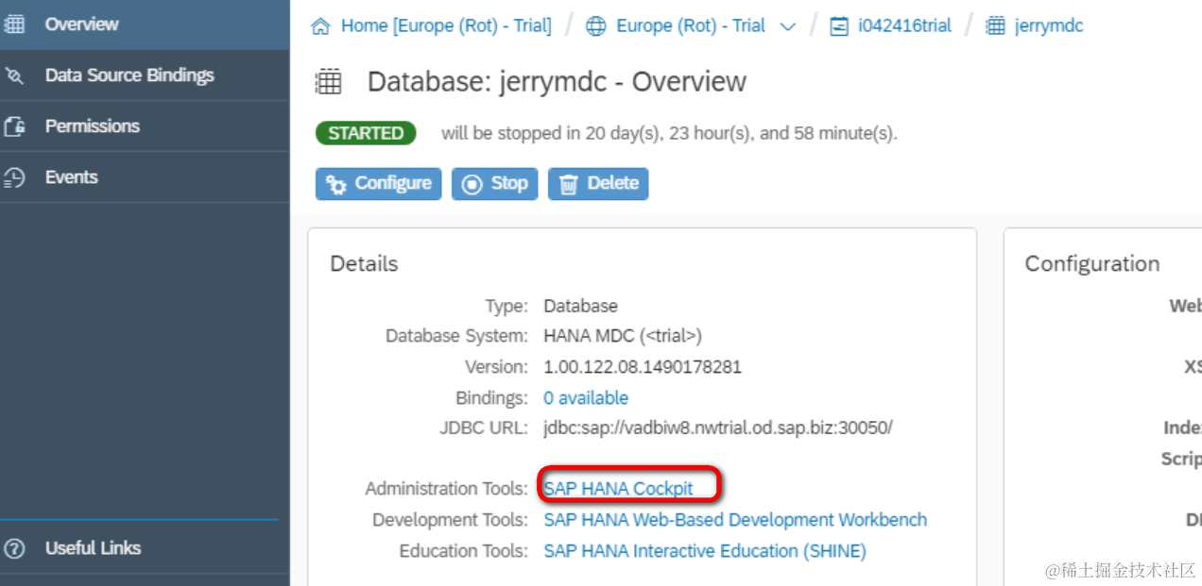Click the globe icon beside Europe (Rot) - Trial

[x=596, y=26]
